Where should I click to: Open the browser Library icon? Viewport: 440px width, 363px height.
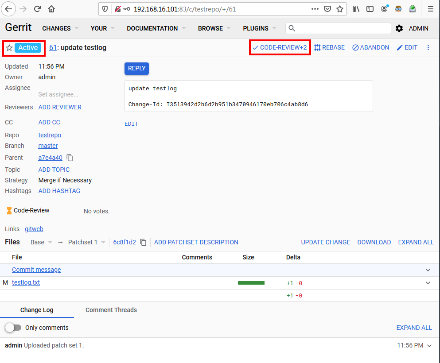coord(356,9)
